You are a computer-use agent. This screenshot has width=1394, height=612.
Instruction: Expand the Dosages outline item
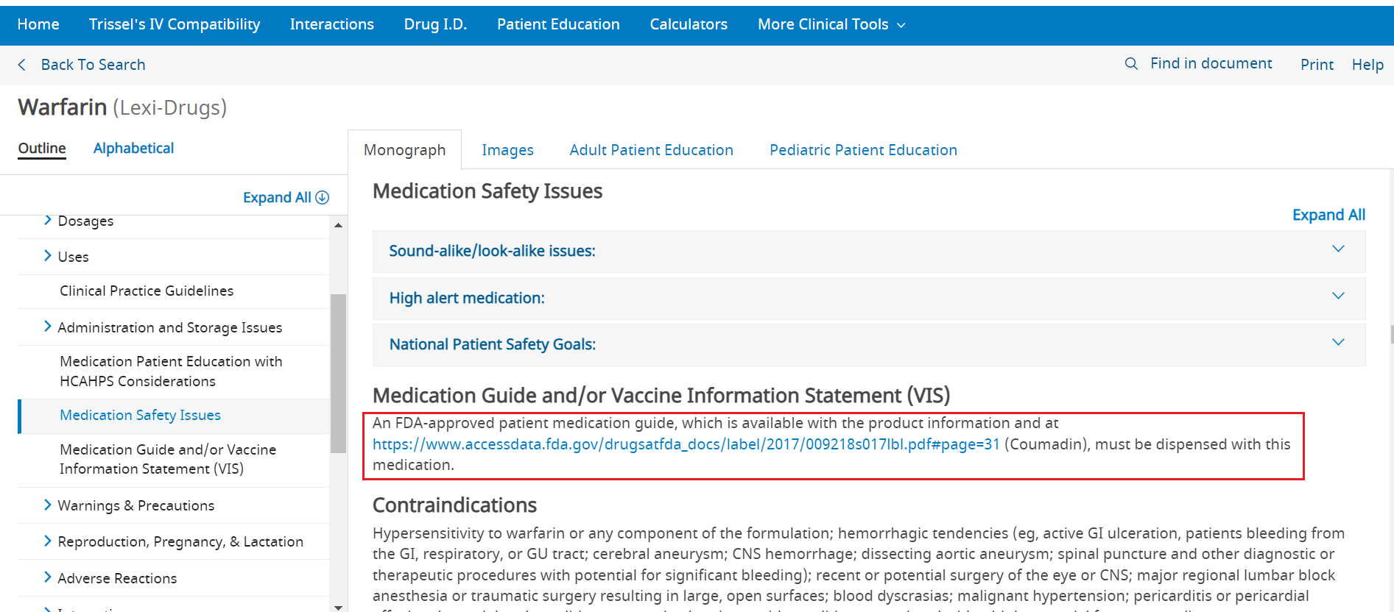coord(48,221)
